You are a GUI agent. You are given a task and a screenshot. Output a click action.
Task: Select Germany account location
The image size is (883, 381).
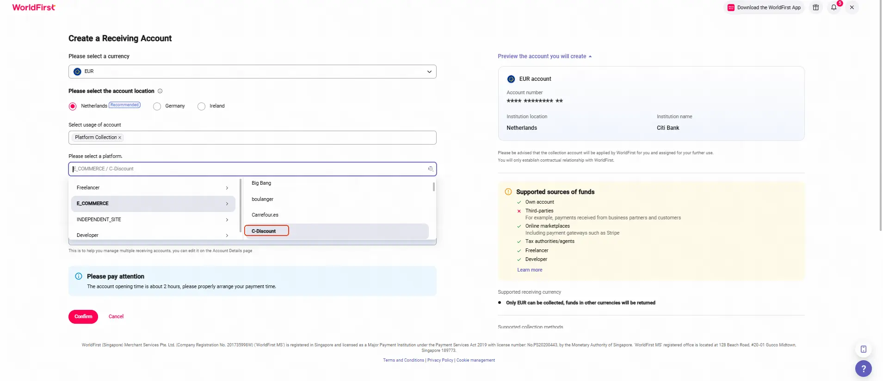click(157, 106)
